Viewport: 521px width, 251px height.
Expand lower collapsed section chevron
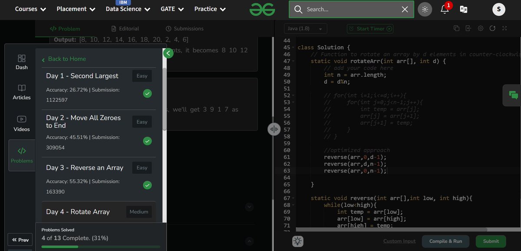click(249, 241)
